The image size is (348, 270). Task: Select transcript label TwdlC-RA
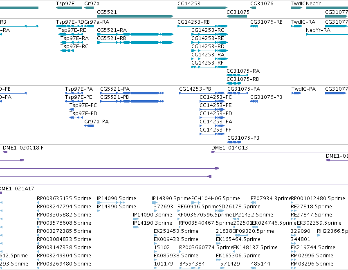click(303, 22)
